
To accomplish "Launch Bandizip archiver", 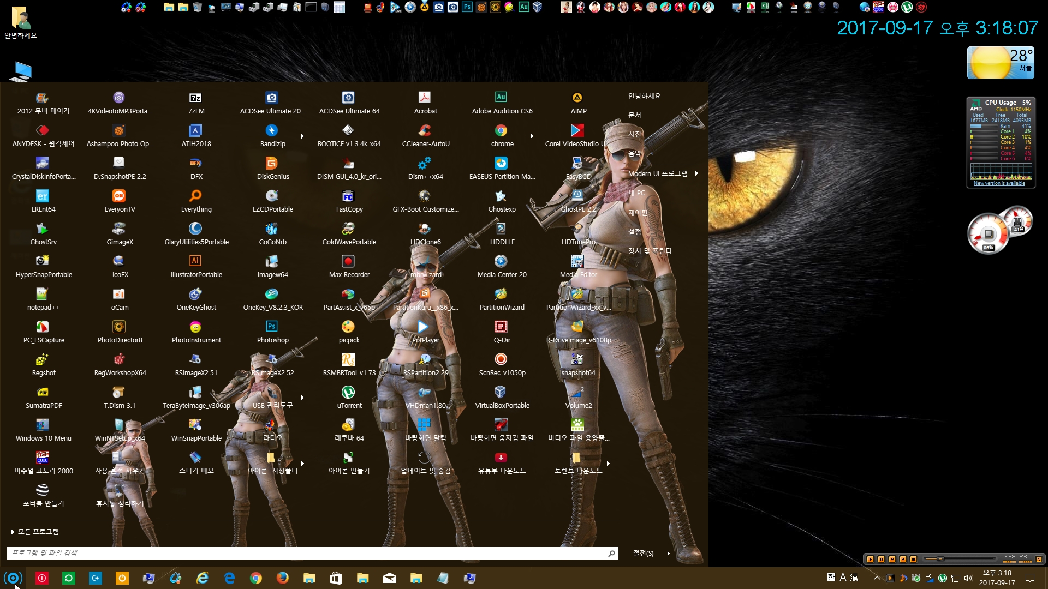I will coord(272,136).
